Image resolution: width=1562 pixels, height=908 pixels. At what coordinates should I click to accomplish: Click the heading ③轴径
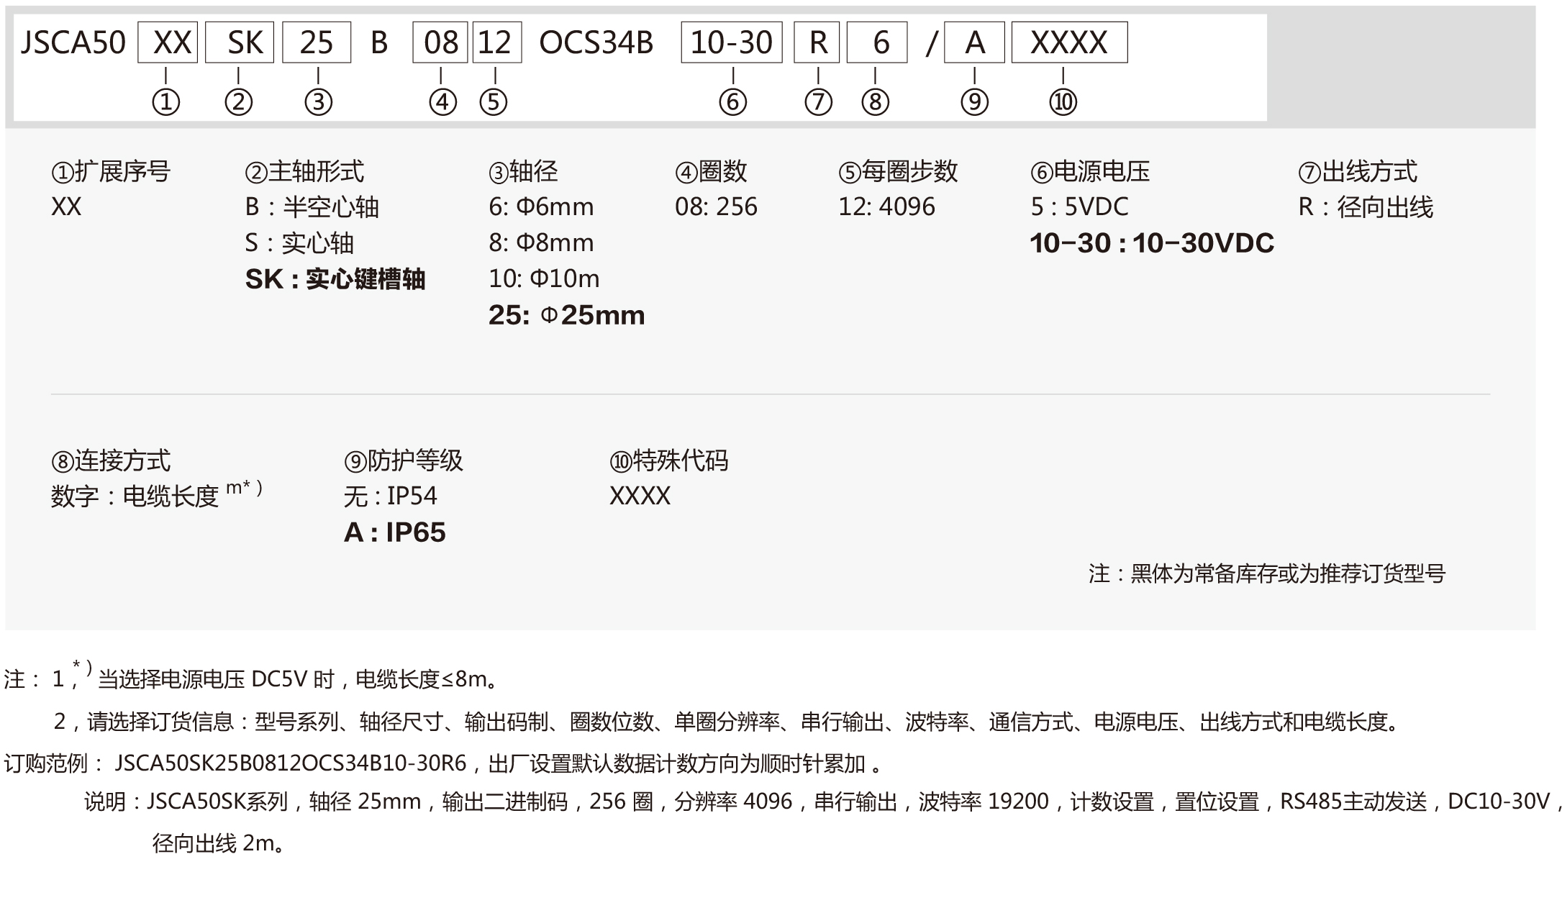coord(524,171)
